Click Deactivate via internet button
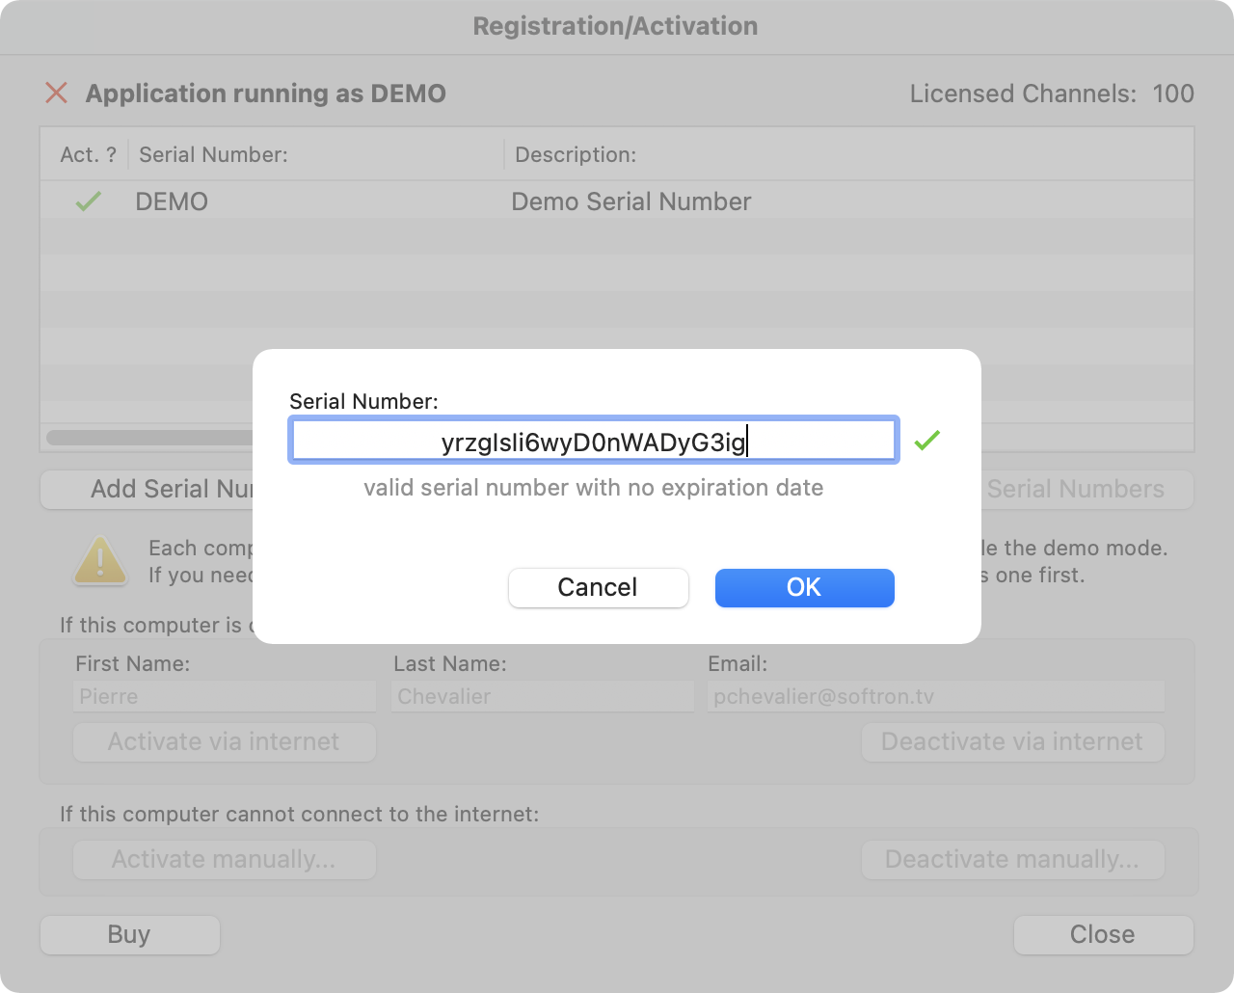 point(1013,741)
